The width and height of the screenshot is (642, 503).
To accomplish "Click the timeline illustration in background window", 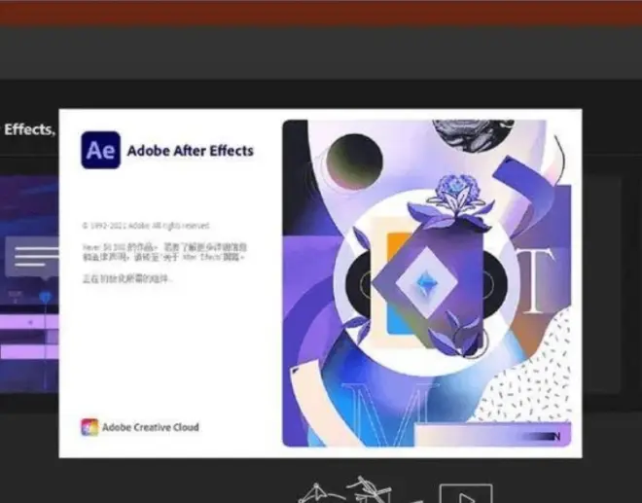I will click(x=29, y=284).
